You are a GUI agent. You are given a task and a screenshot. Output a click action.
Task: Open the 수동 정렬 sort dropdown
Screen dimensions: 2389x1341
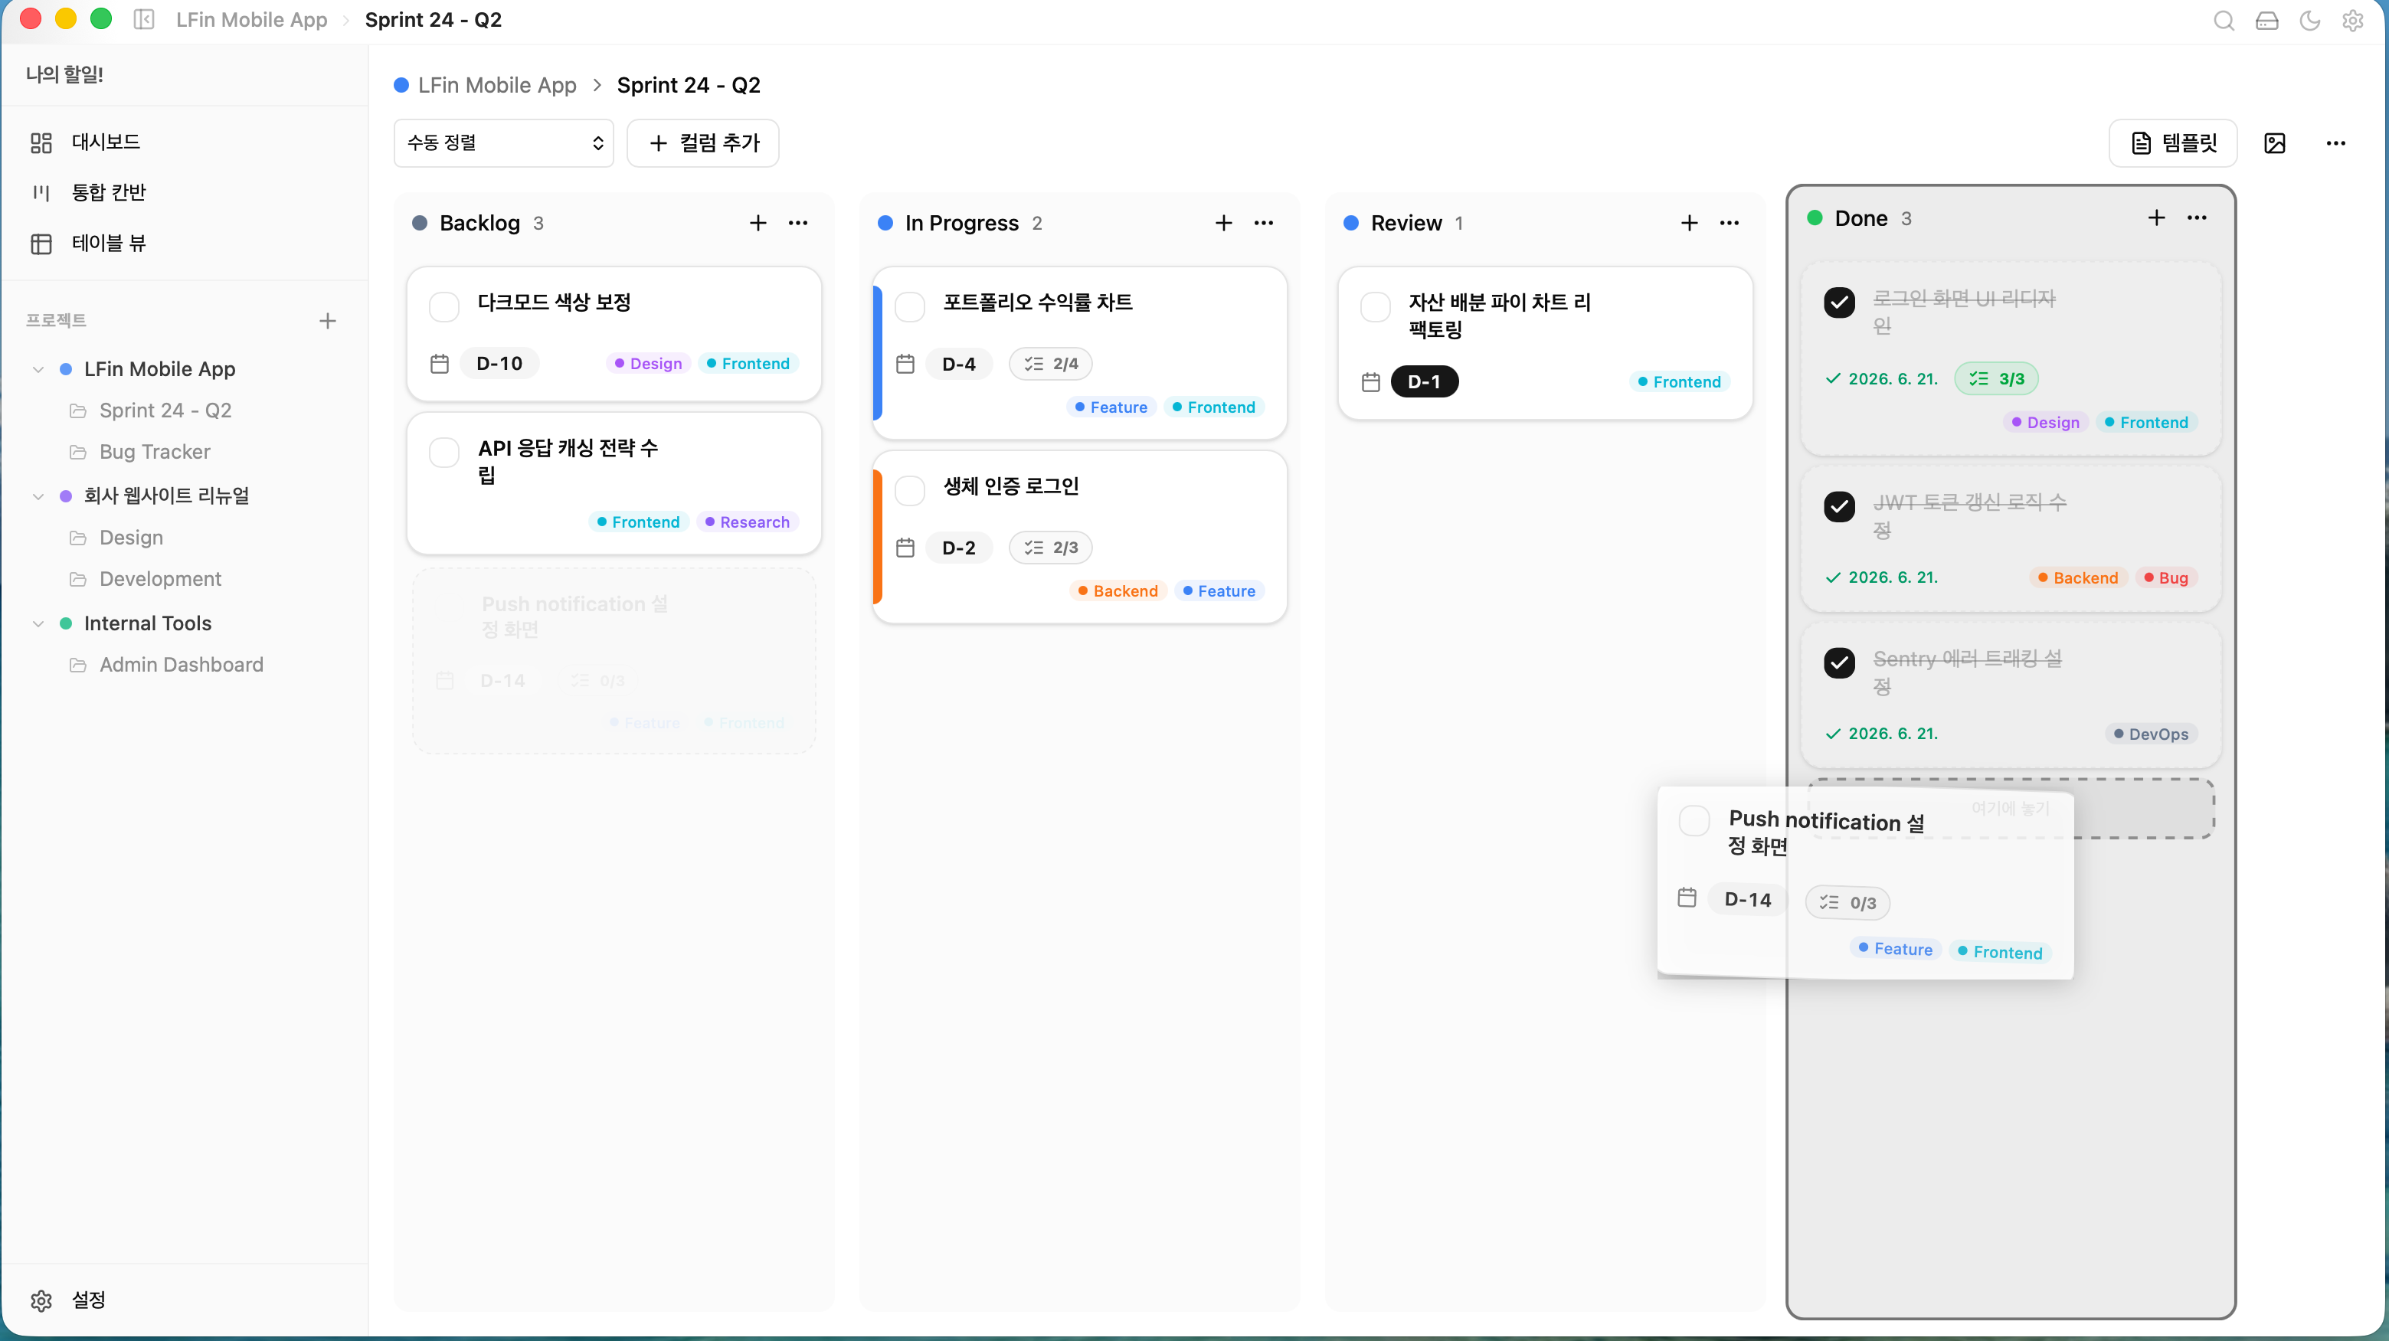[503, 142]
